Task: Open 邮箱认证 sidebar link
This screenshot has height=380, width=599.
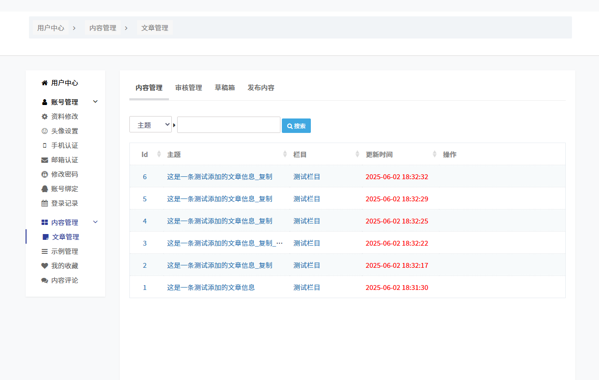Action: tap(65, 160)
